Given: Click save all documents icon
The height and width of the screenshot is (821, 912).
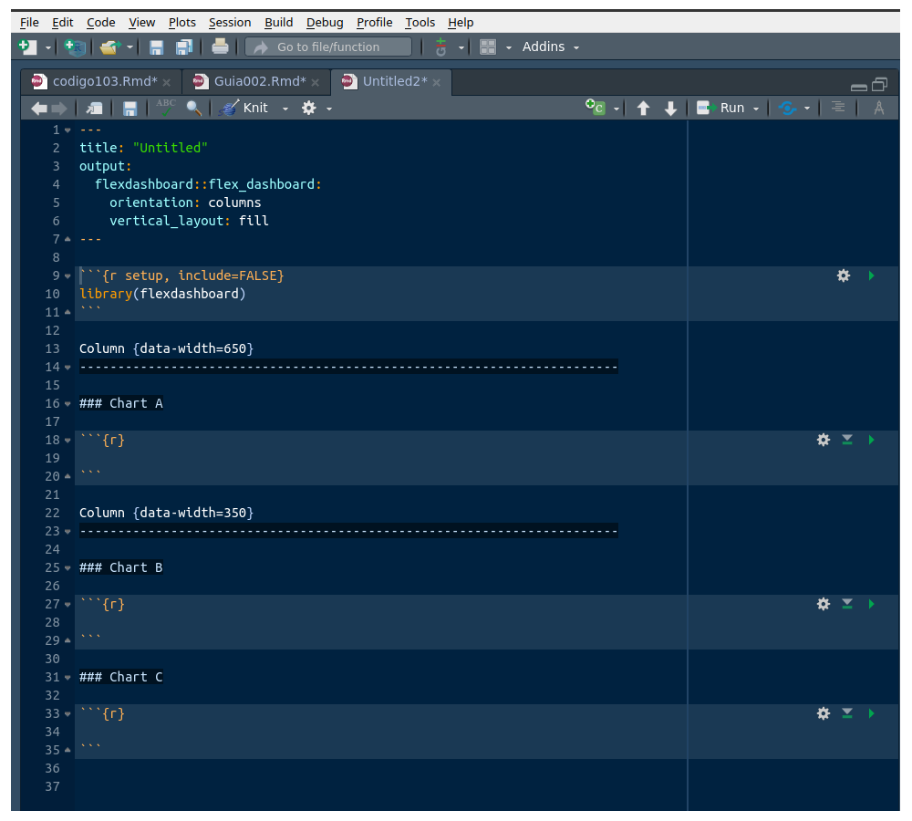Looking at the screenshot, I should pyautogui.click(x=184, y=47).
